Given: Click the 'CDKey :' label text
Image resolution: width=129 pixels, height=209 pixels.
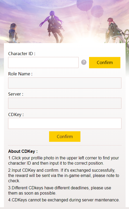Looking at the screenshot, I should click(16, 115).
